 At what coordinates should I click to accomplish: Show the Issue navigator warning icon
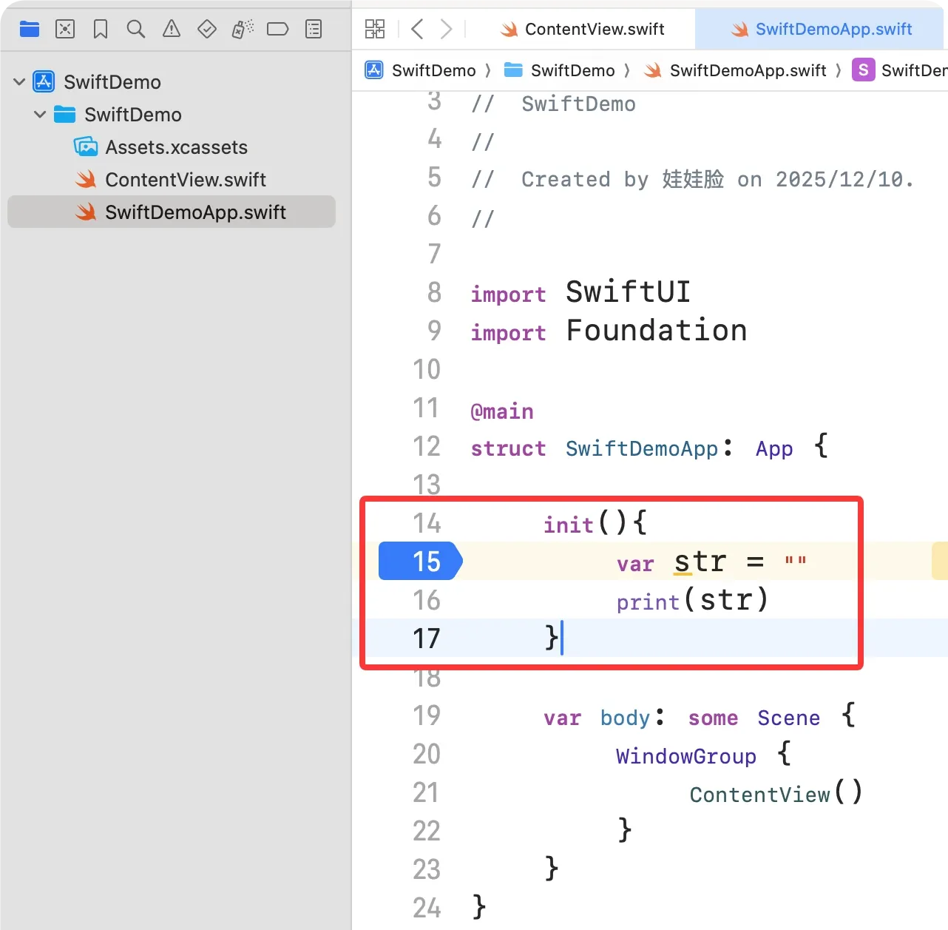point(172,29)
